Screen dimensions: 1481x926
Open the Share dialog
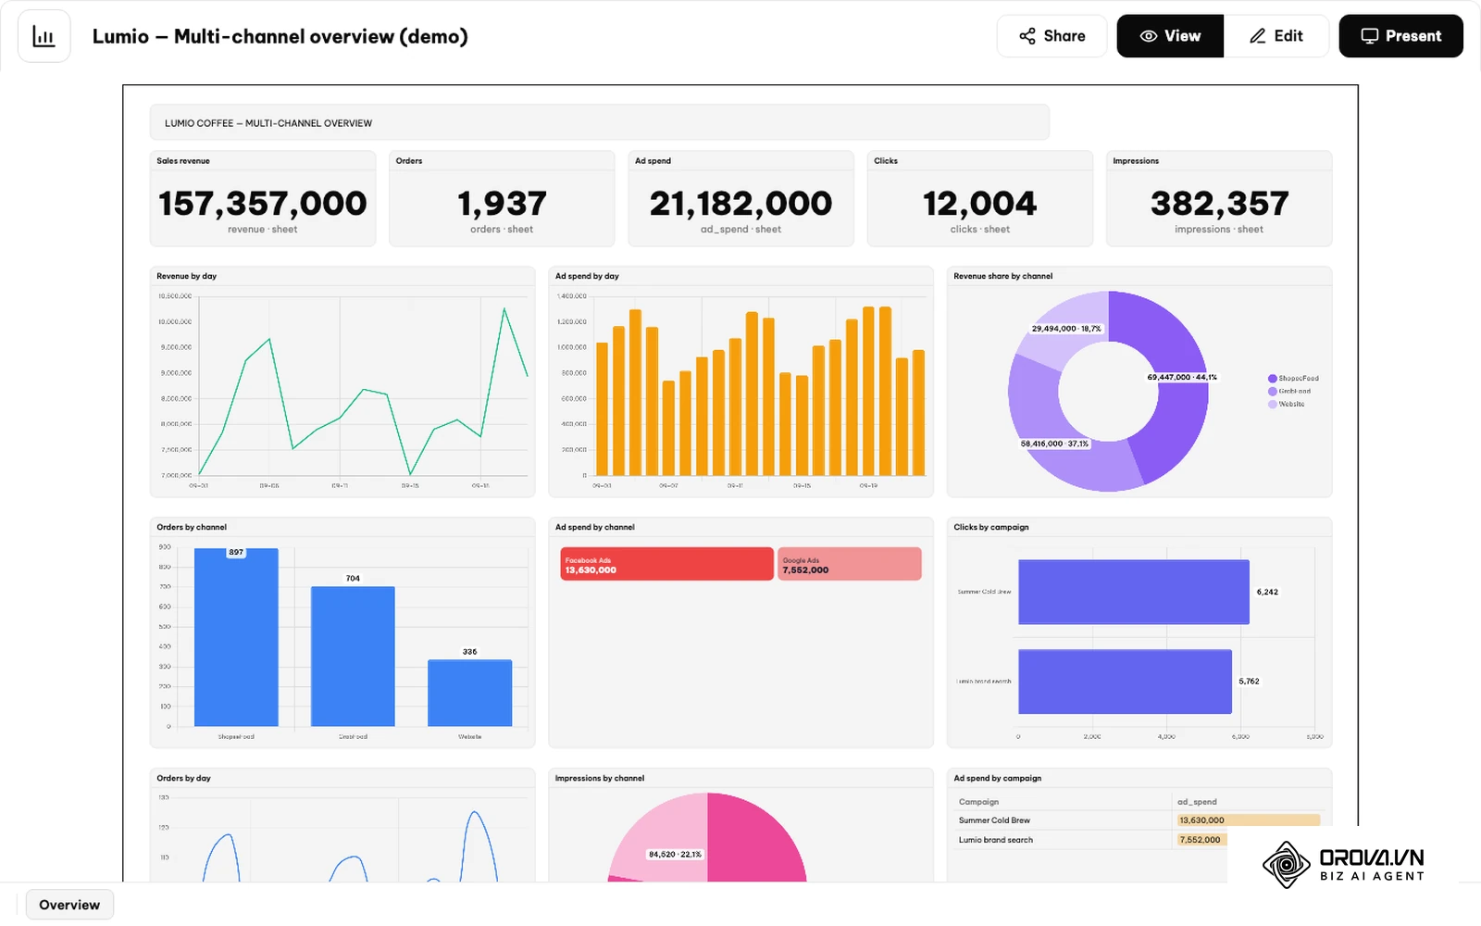click(x=1052, y=36)
